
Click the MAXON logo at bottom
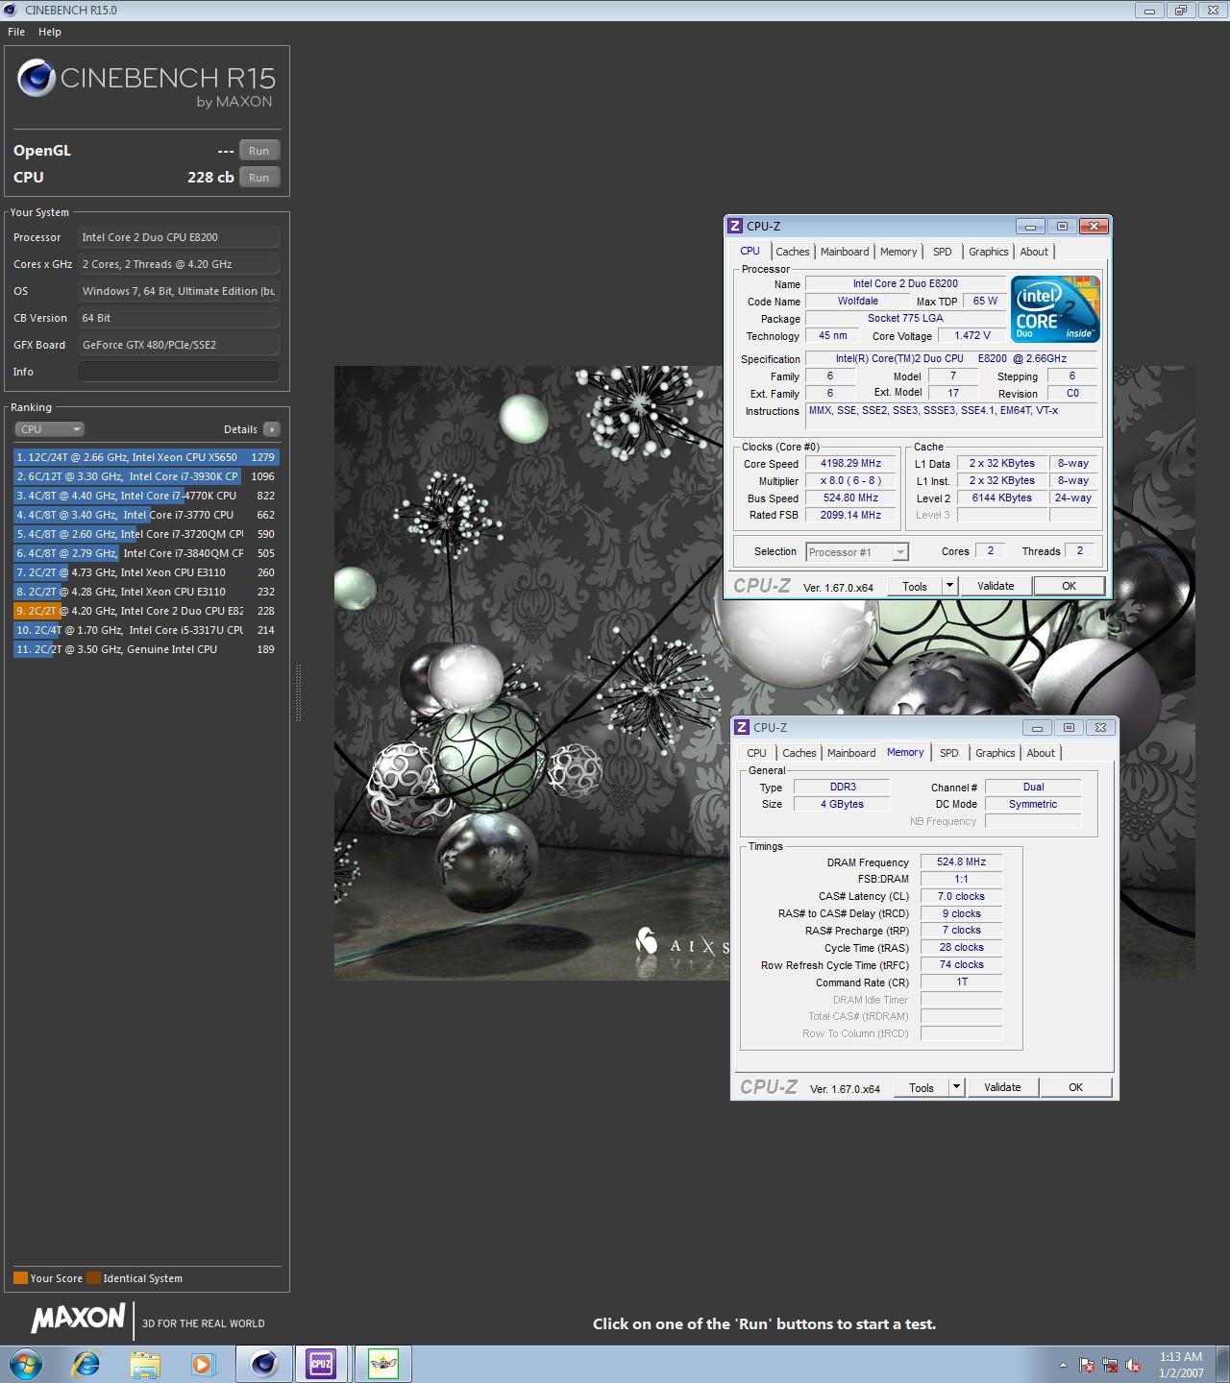[79, 1319]
